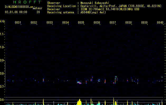Click the 0838 time marker
Viewport: 166px width, 105px height.
129,22
